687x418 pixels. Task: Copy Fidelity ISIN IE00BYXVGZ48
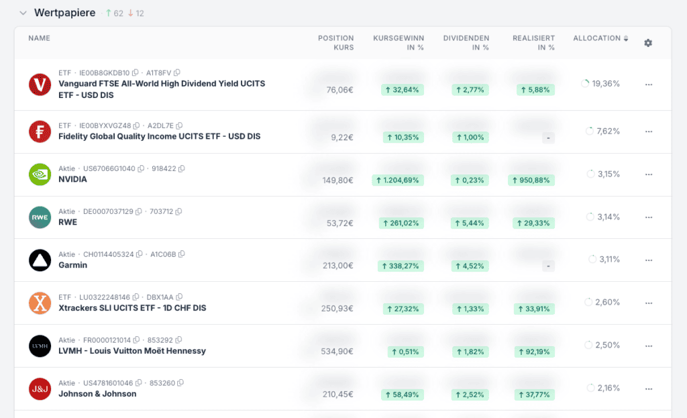pos(136,126)
